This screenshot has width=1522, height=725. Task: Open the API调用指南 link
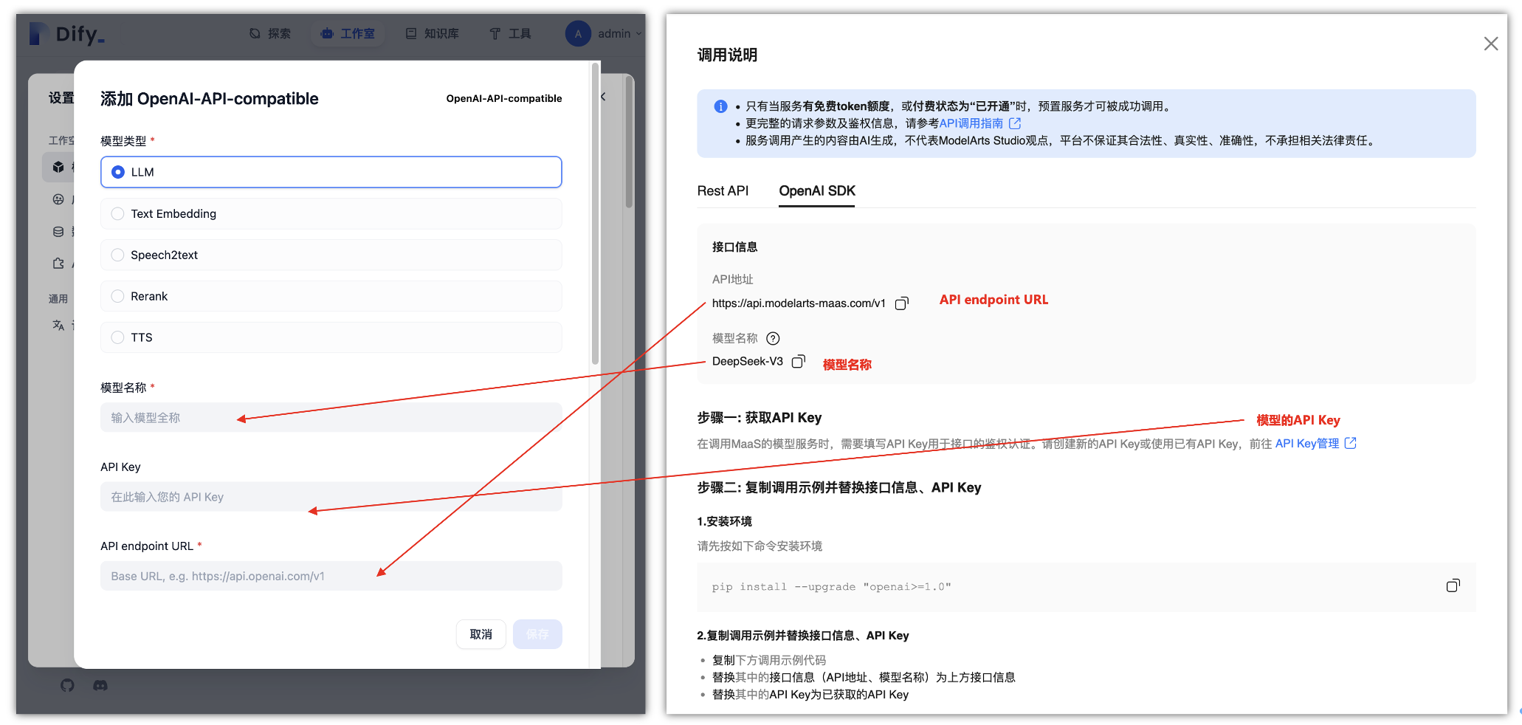971,123
